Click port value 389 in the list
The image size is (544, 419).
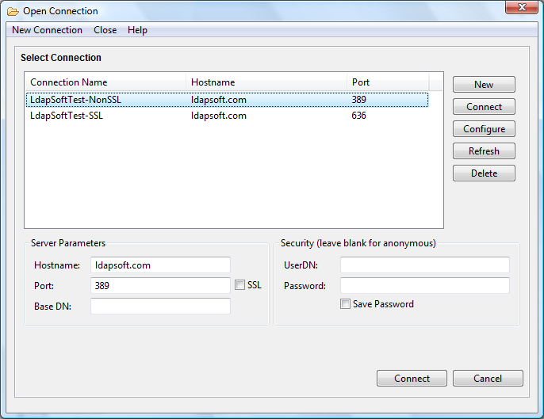(x=358, y=100)
